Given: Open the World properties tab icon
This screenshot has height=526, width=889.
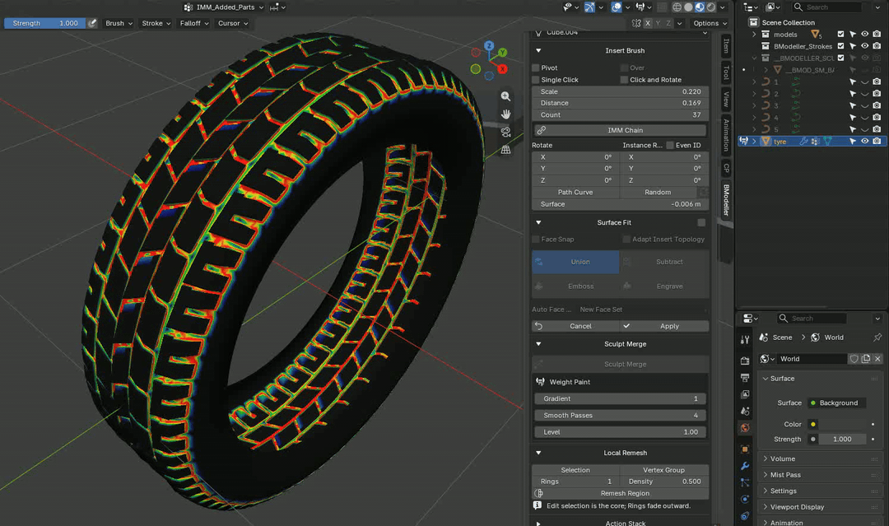Looking at the screenshot, I should (x=745, y=428).
